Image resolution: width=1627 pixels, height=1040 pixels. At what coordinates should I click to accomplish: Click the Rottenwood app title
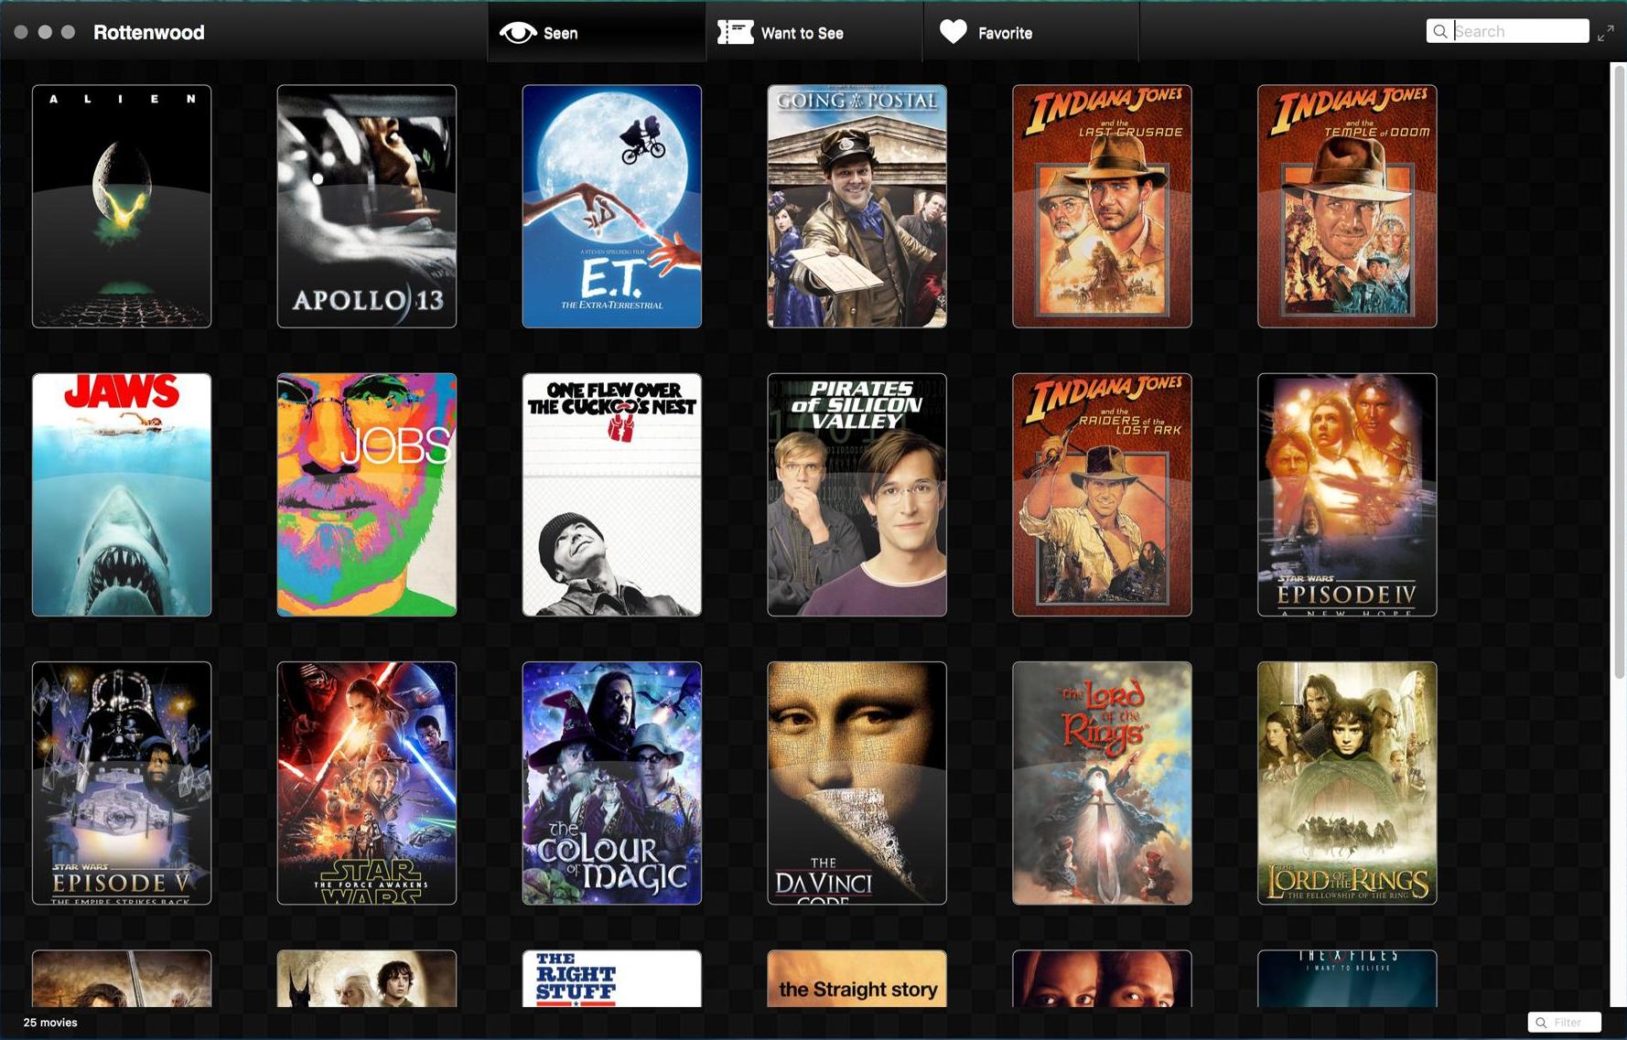[149, 32]
